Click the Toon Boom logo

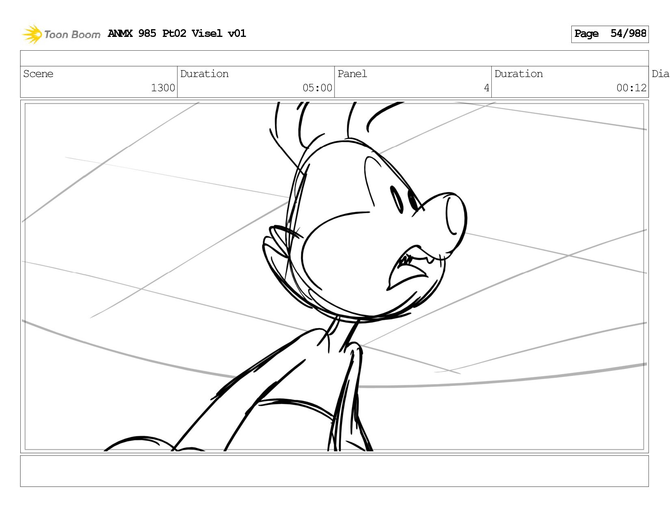[61, 34]
